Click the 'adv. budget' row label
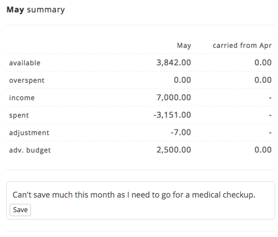 pyautogui.click(x=30, y=150)
